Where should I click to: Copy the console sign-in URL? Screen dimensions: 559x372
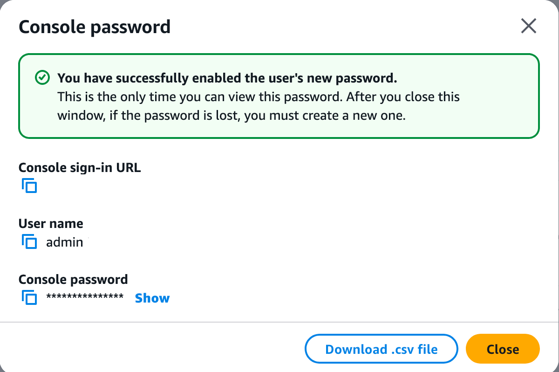click(29, 186)
